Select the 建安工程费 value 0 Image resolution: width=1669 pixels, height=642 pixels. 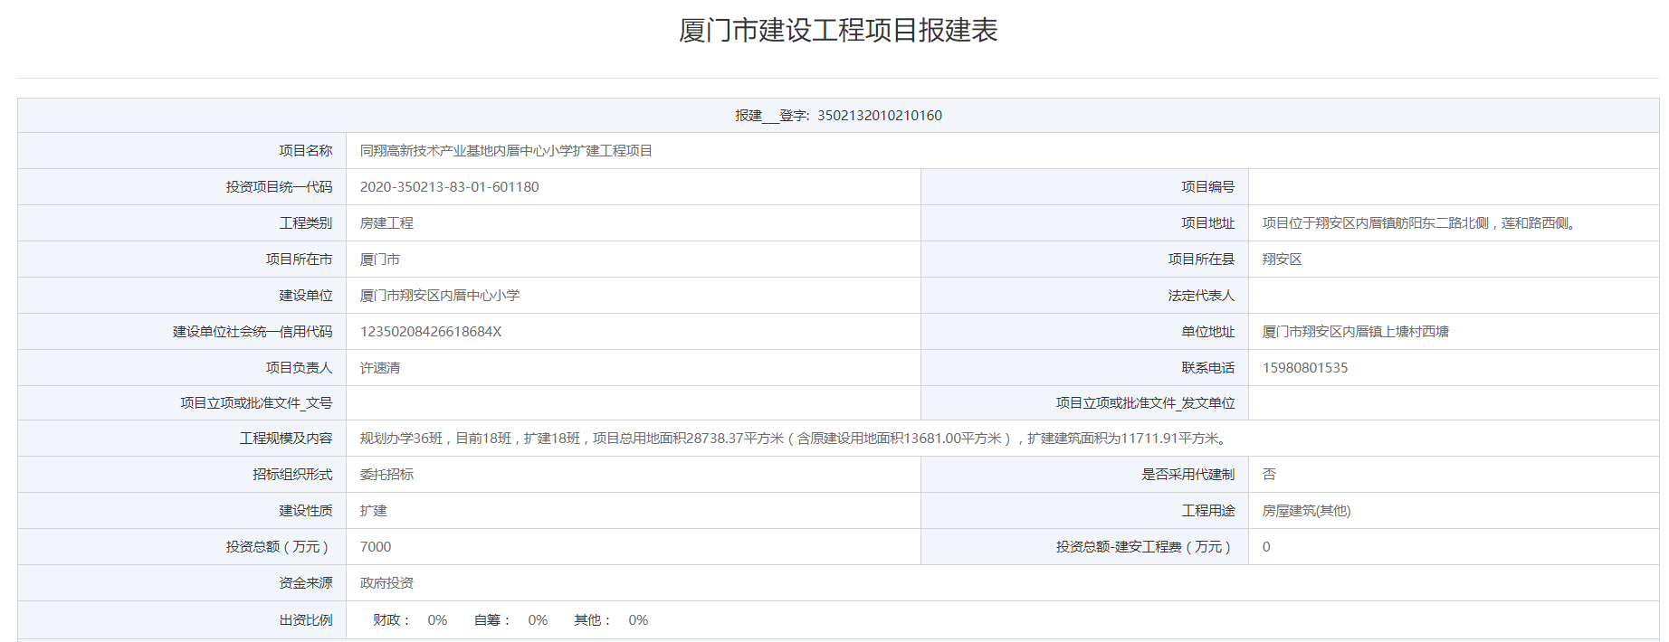pyautogui.click(x=1266, y=547)
